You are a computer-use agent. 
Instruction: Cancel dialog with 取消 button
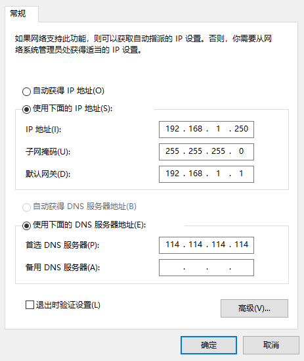click(271, 345)
